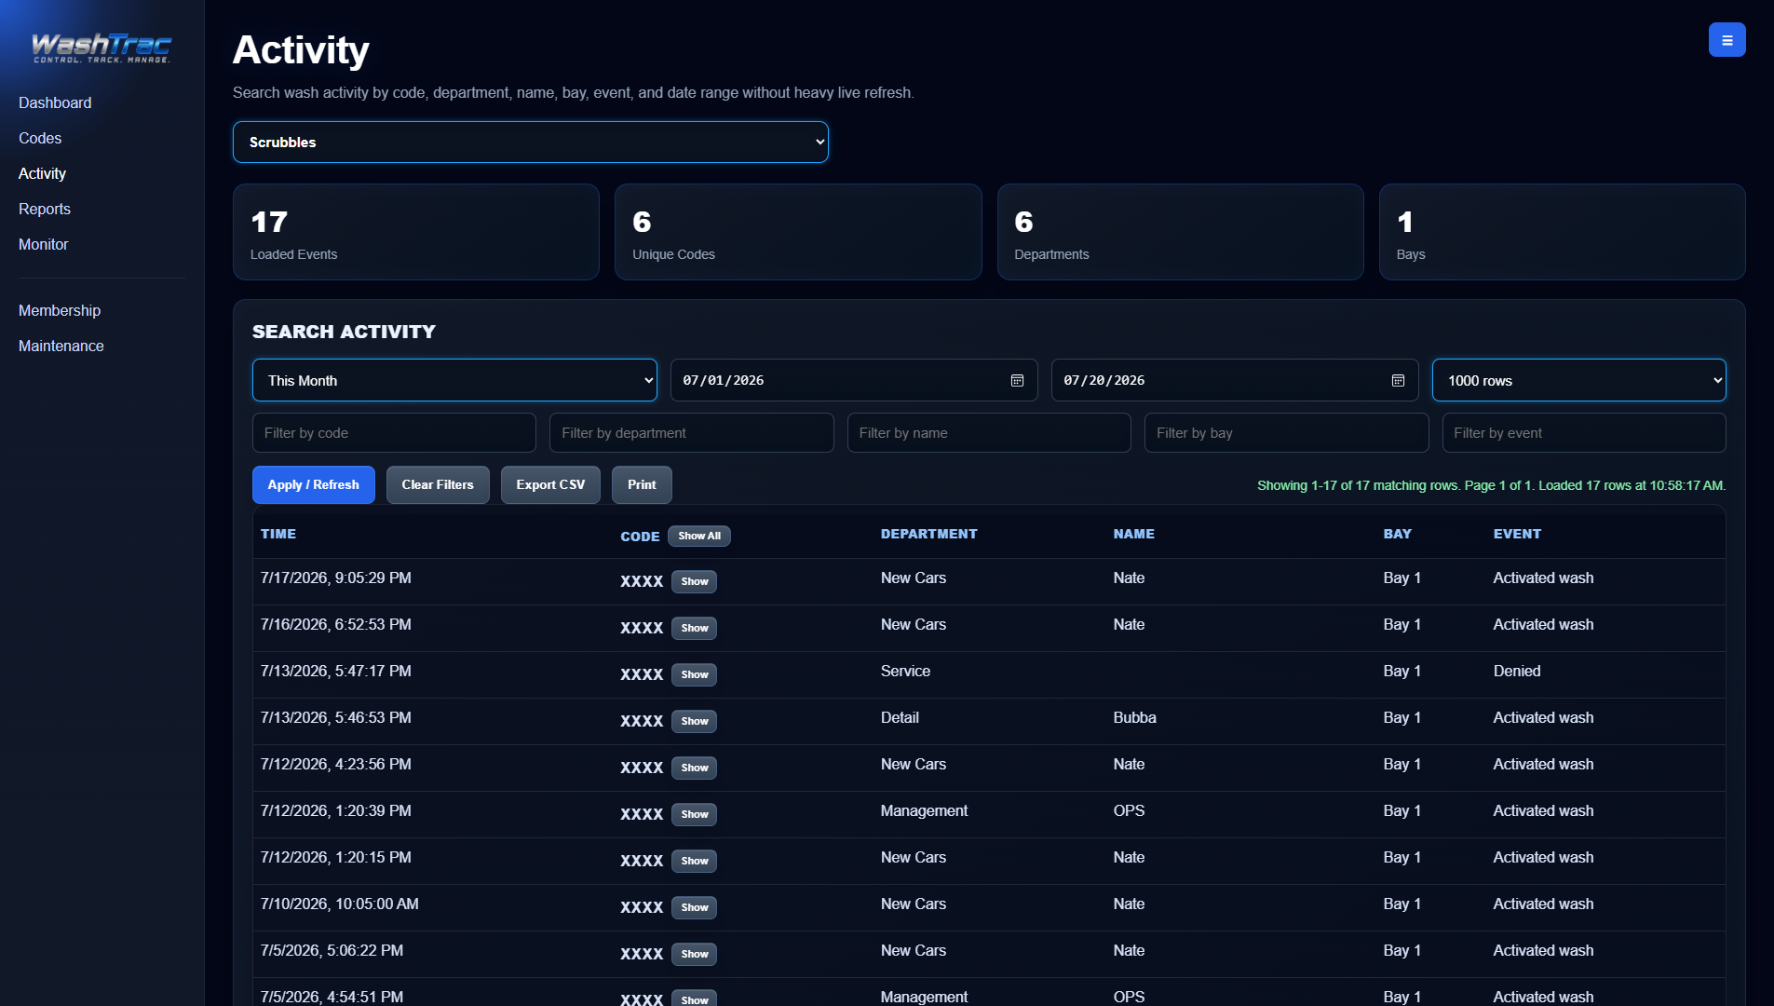Image resolution: width=1774 pixels, height=1006 pixels.
Task: Show code for 7/16/2026 6:52:53 PM row
Action: coord(695,628)
